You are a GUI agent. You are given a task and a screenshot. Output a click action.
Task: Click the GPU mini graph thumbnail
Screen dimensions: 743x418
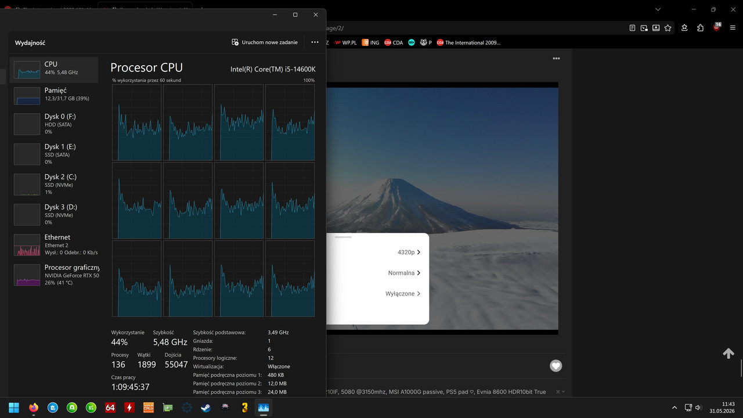27,275
